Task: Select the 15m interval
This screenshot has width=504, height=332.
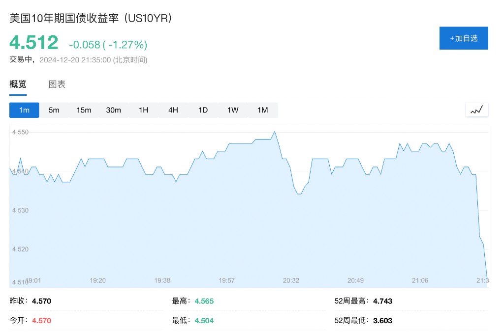Action: point(84,110)
